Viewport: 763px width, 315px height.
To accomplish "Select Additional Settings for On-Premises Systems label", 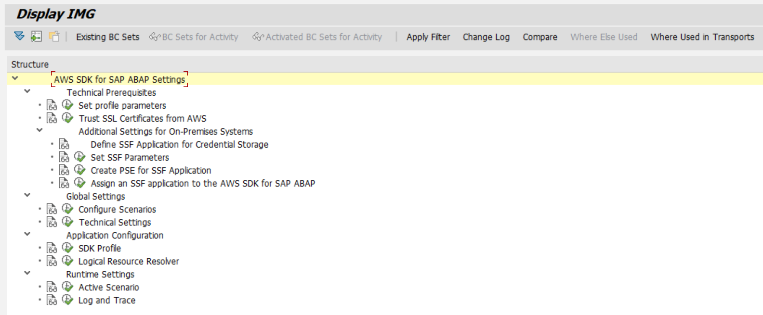I will point(166,131).
